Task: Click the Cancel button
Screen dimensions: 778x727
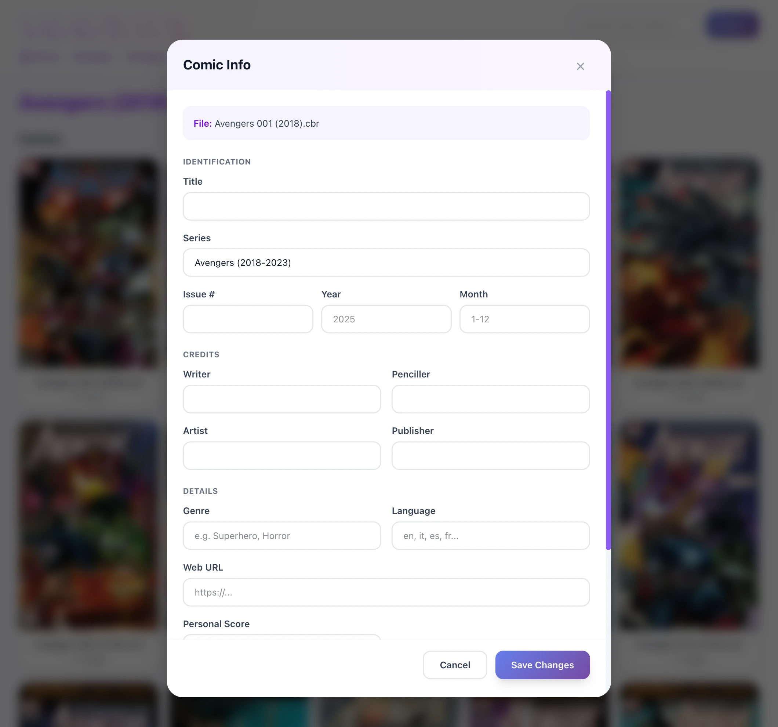Action: 454,665
